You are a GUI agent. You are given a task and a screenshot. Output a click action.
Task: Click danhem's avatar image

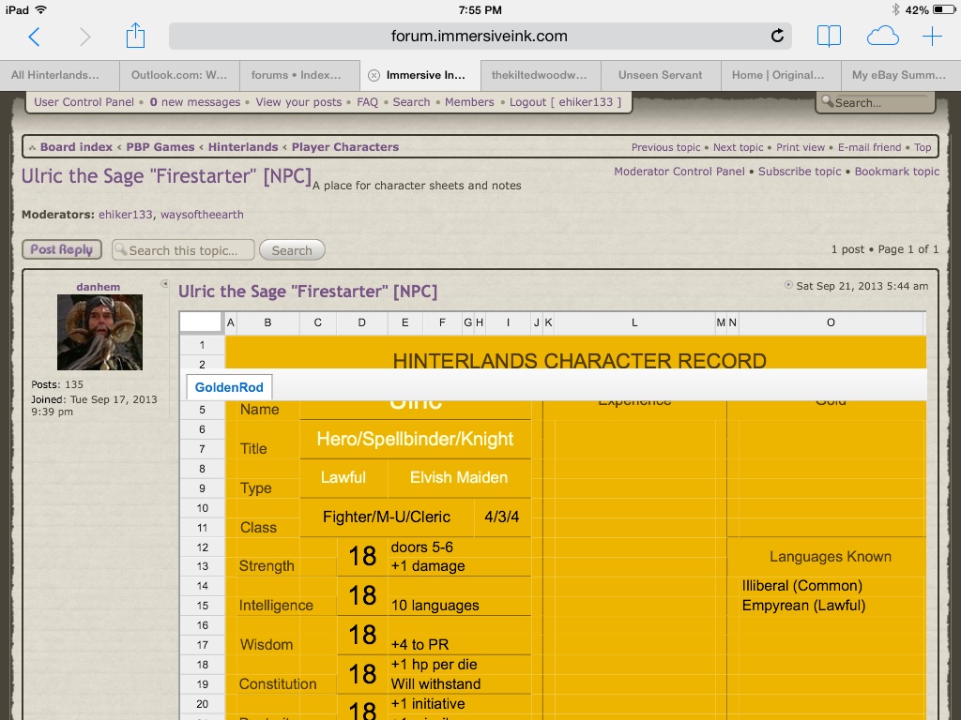pos(99,332)
